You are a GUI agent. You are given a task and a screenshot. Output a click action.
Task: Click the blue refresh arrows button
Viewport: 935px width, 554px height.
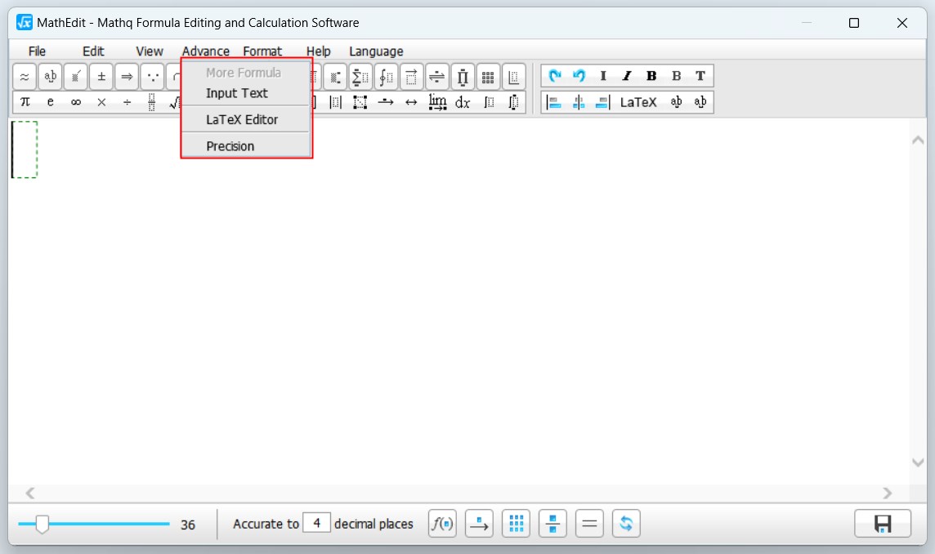(626, 524)
